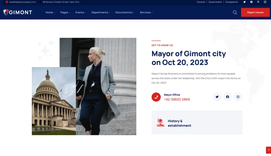The height and width of the screenshot is (156, 271).
Task: Open the Services dropdown menu
Action: point(146,12)
